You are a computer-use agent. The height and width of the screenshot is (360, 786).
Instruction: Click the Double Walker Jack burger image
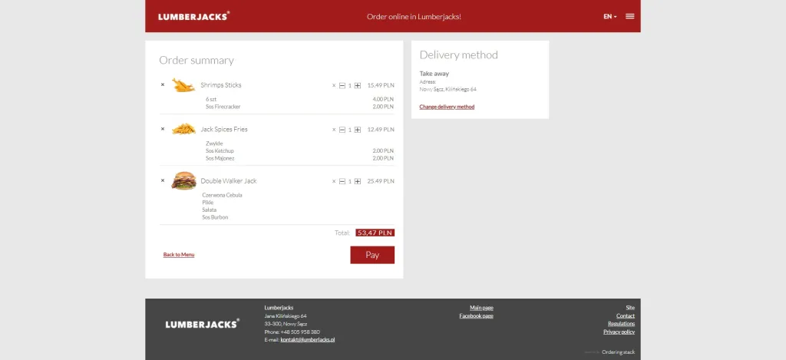click(x=183, y=180)
